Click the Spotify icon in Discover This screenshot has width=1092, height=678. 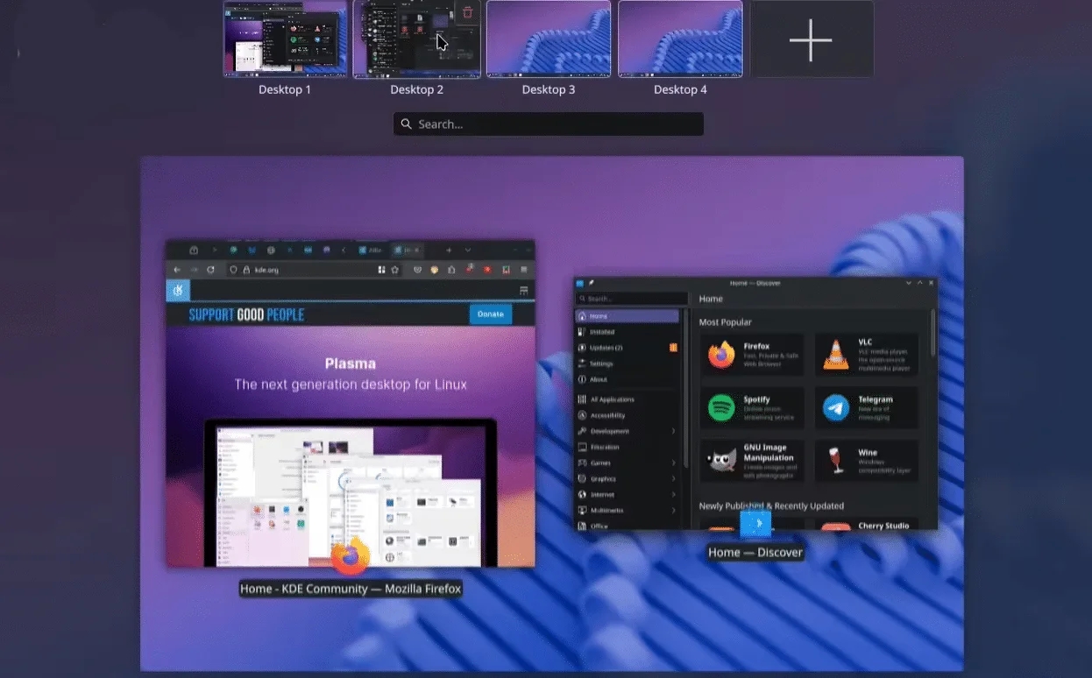coord(722,408)
